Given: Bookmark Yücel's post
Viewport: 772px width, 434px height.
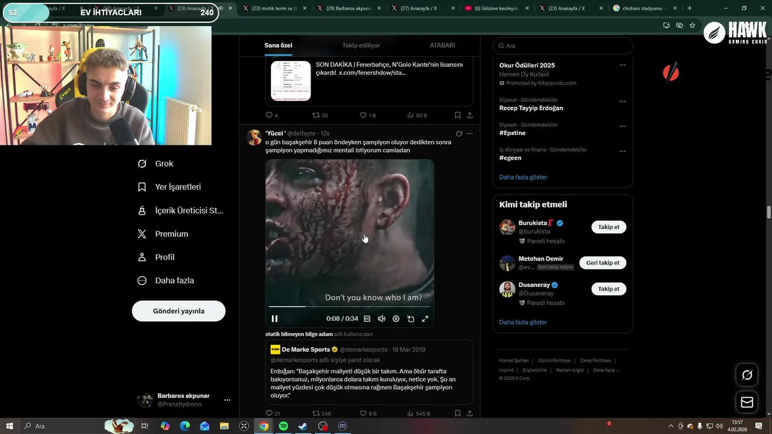Looking at the screenshot, I should [458, 414].
